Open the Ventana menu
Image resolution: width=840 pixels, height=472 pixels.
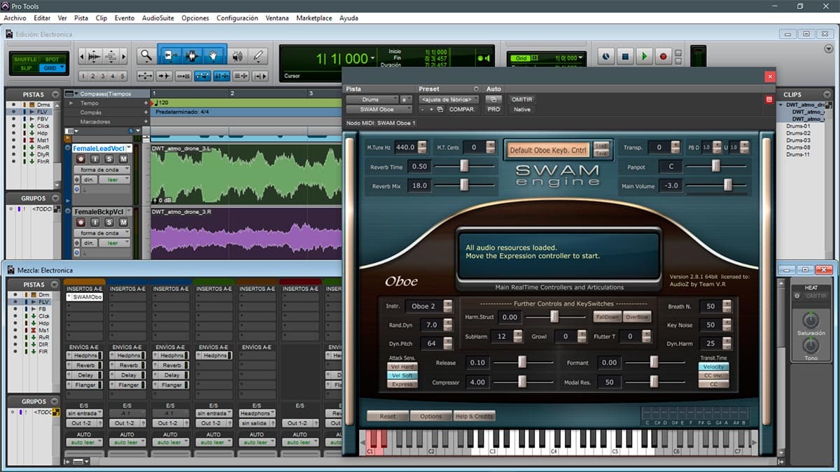pyautogui.click(x=277, y=18)
